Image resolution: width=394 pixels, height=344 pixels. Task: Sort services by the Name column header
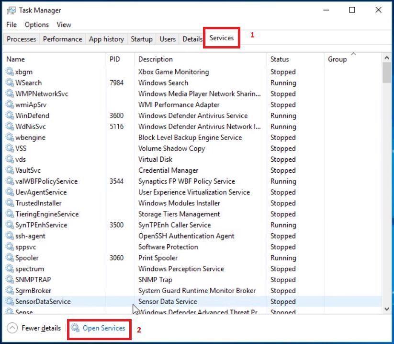point(15,59)
